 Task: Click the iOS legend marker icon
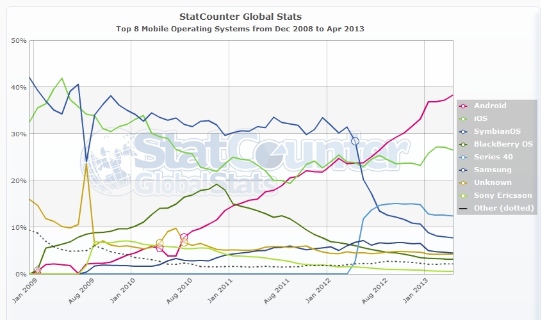click(462, 118)
